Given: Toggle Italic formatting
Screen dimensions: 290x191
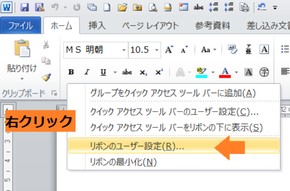Looking at the screenshot, I should 86,72.
